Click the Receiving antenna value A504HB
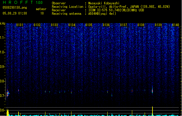The width and height of the screenshot is (182, 116). [x=94, y=14]
